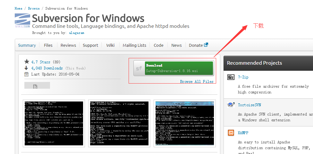Click the Donate tab
Viewport: 313px width, 154px height.
196,45
